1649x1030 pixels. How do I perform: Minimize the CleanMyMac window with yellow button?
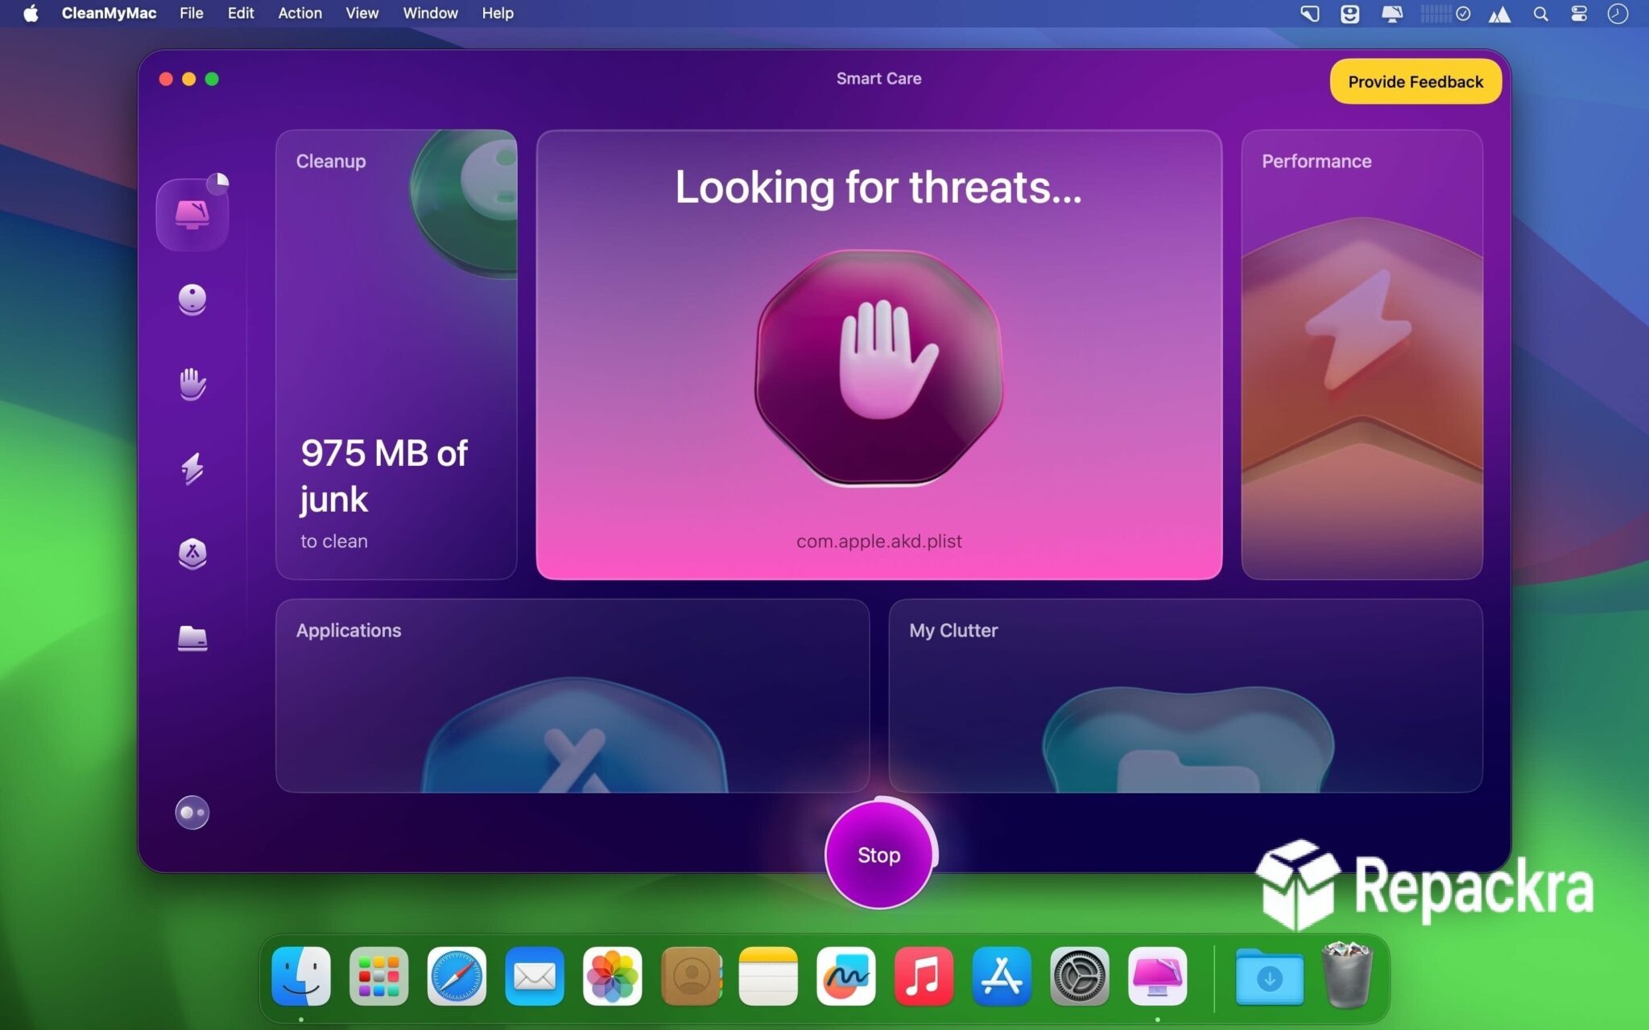tap(189, 79)
